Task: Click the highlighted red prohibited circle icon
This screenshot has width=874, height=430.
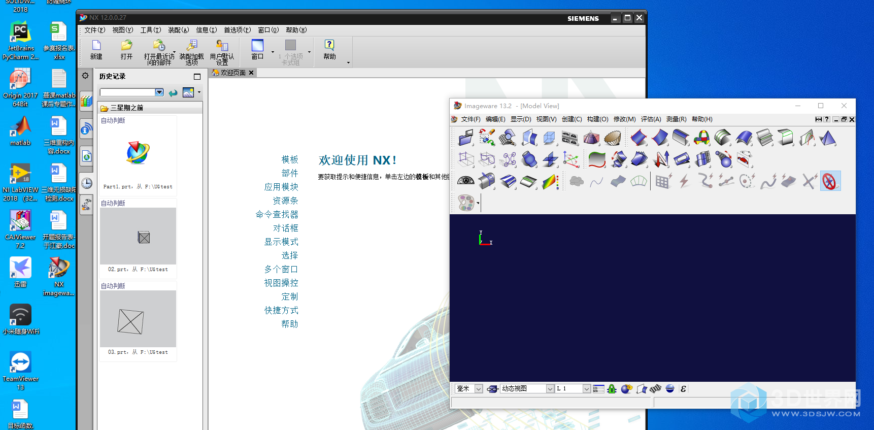Action: [x=830, y=181]
